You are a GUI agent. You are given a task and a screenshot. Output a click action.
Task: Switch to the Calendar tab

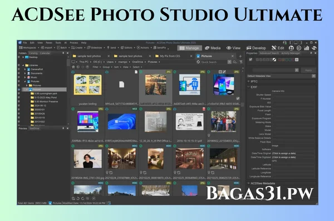(45, 53)
